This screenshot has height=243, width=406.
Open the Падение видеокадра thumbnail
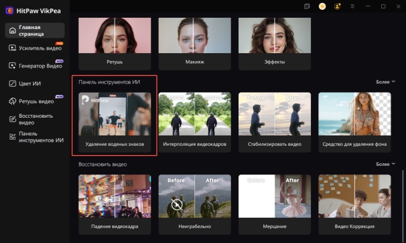(x=115, y=196)
